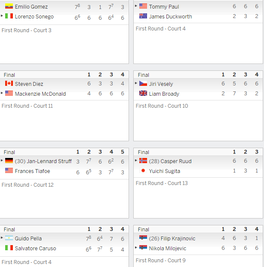Click the Japanese flag beside Yuichi Sugita

[143, 170]
